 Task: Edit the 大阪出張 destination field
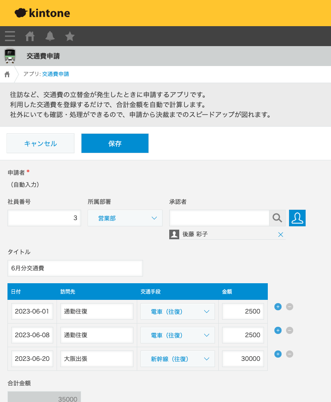[x=97, y=359]
